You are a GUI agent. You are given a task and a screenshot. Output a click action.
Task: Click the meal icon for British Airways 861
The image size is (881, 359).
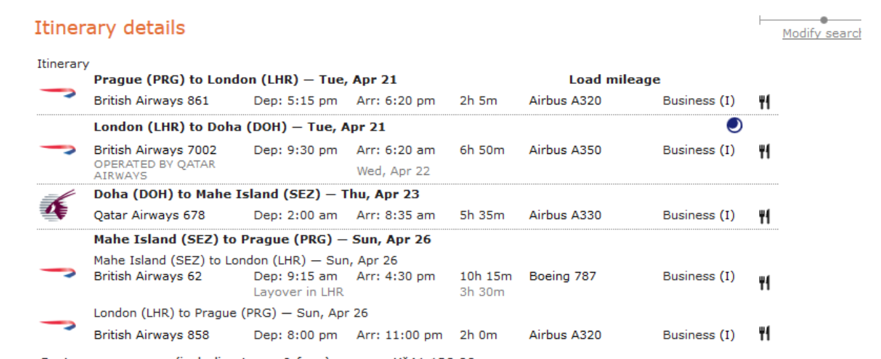pyautogui.click(x=764, y=102)
